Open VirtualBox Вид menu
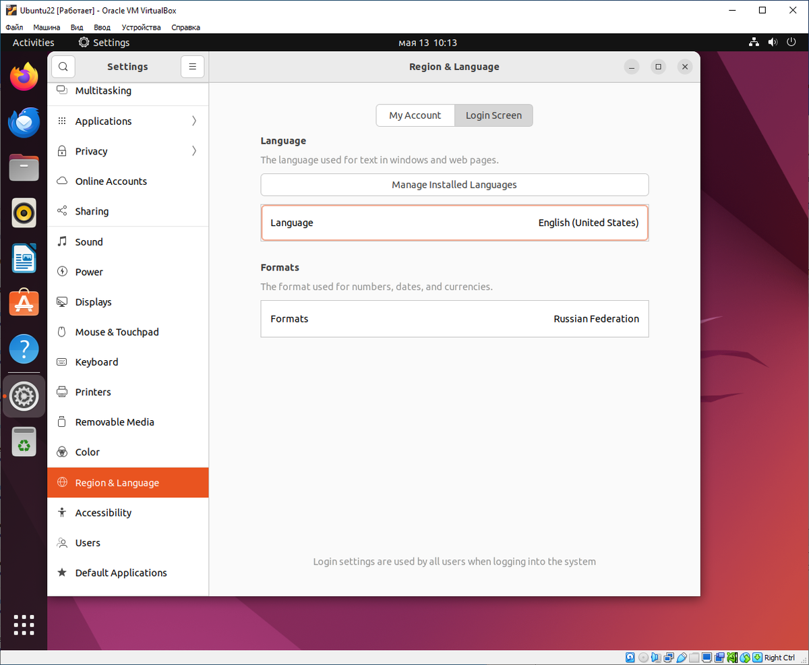 click(77, 28)
